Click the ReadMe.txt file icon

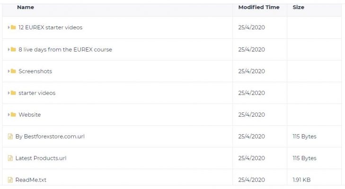tap(10, 180)
